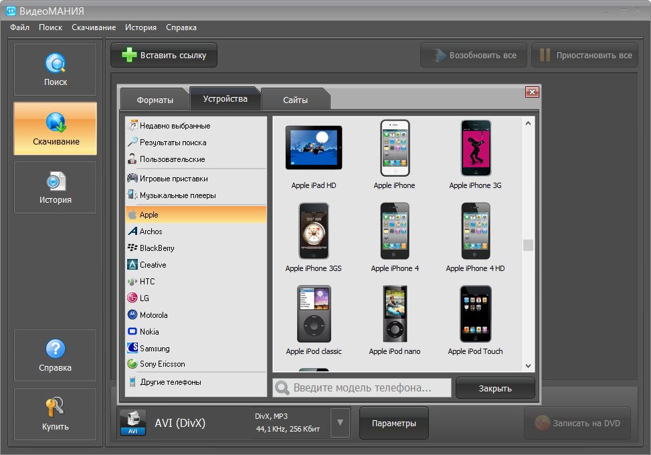
Task: Select the Nokia brand
Action: [195, 331]
